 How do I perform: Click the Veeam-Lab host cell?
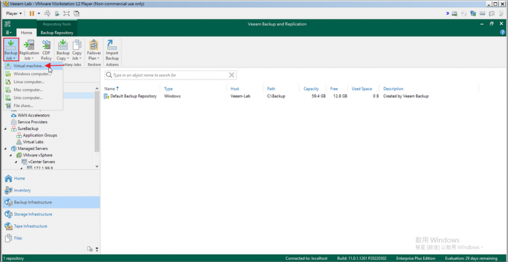241,96
